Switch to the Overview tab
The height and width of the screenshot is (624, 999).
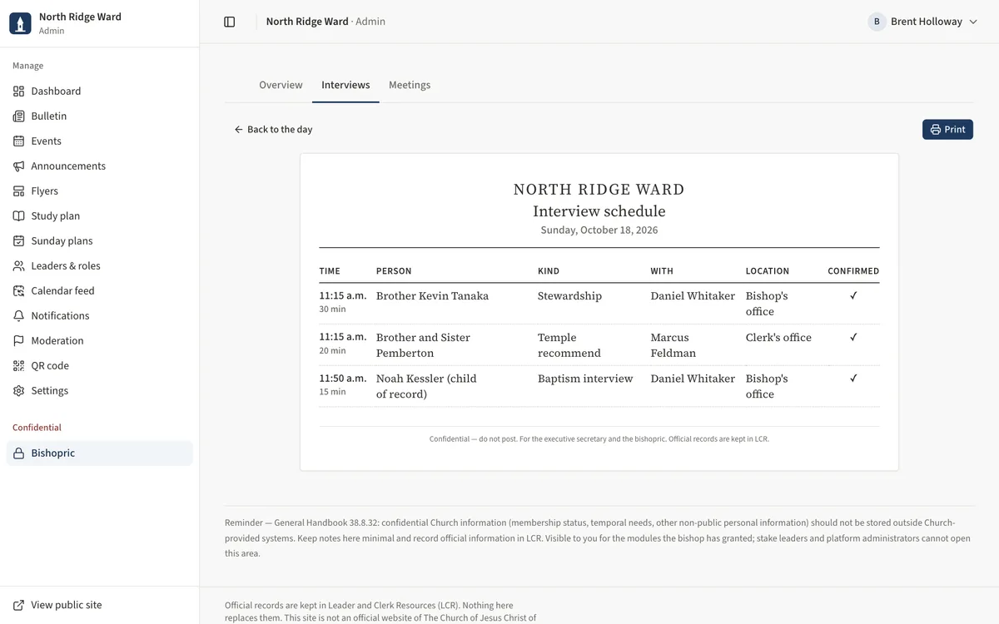click(x=281, y=85)
